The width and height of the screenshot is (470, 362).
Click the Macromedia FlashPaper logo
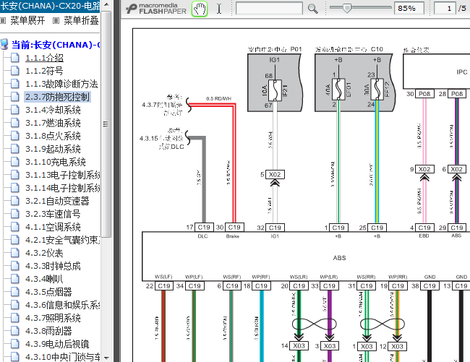(156, 9)
